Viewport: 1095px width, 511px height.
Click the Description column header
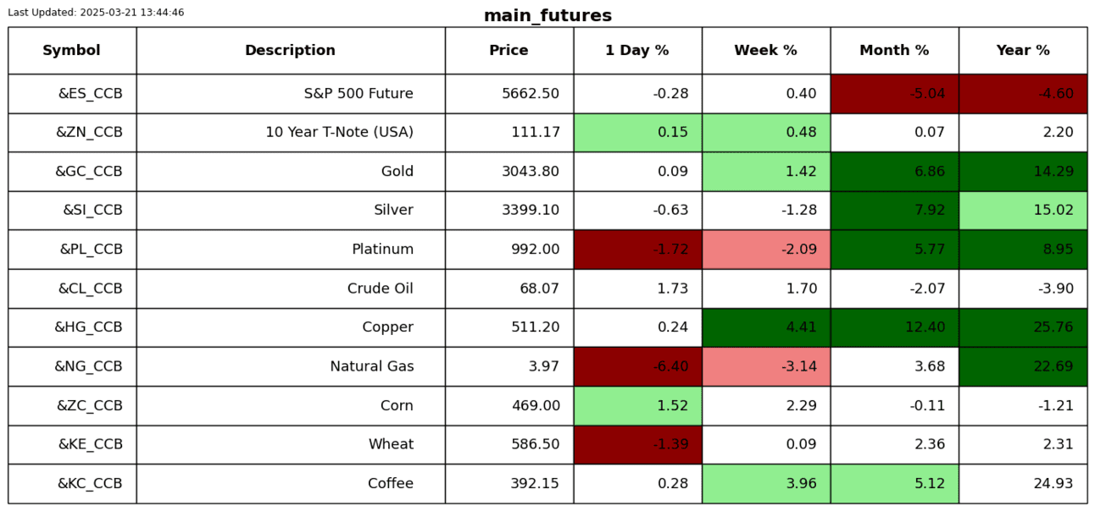(290, 51)
